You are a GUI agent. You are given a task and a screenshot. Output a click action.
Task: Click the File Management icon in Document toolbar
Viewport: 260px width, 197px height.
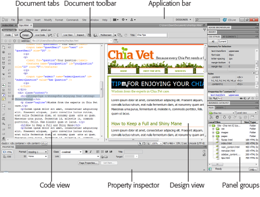coord(89,35)
